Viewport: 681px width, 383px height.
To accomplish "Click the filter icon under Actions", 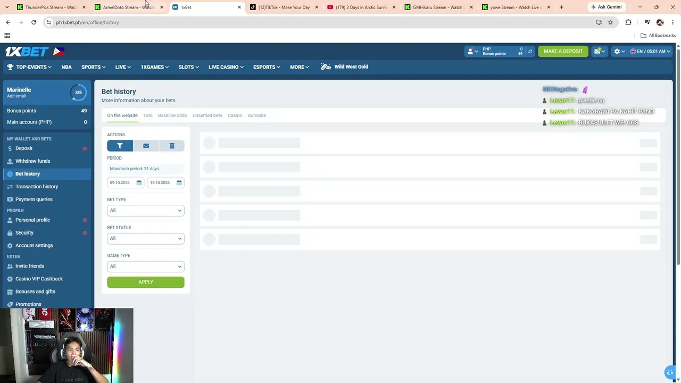I will (120, 146).
